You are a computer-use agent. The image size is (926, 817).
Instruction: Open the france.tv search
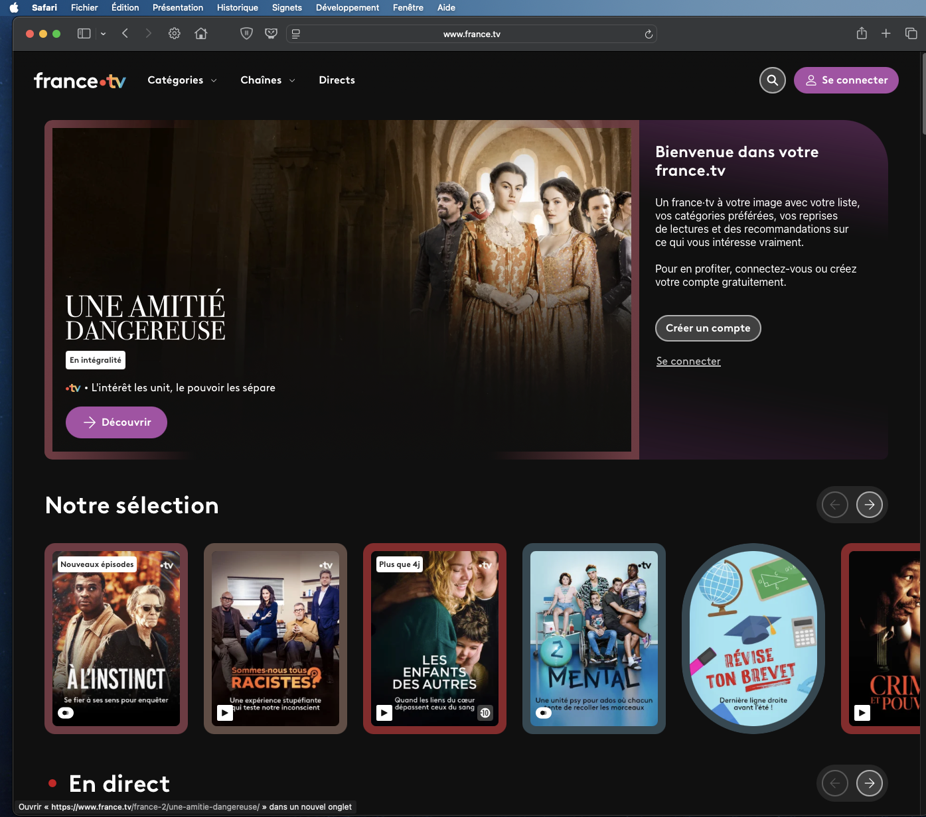(x=773, y=80)
